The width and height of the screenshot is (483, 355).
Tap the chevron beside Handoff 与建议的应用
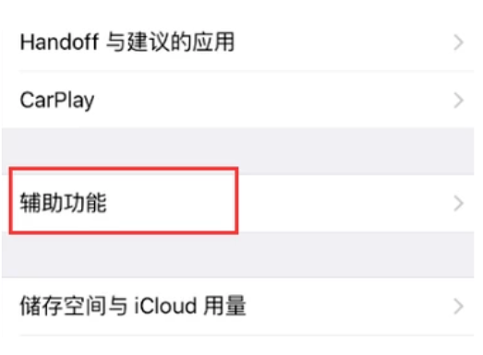pyautogui.click(x=458, y=42)
